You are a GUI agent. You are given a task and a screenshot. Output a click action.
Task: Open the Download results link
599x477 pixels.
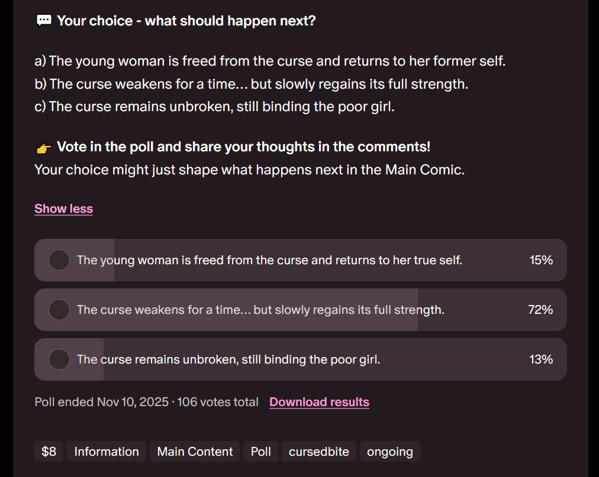coord(320,402)
